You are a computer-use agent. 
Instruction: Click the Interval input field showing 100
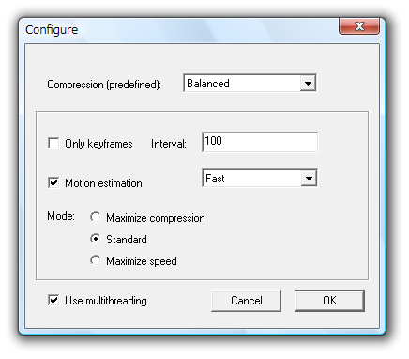(260, 142)
